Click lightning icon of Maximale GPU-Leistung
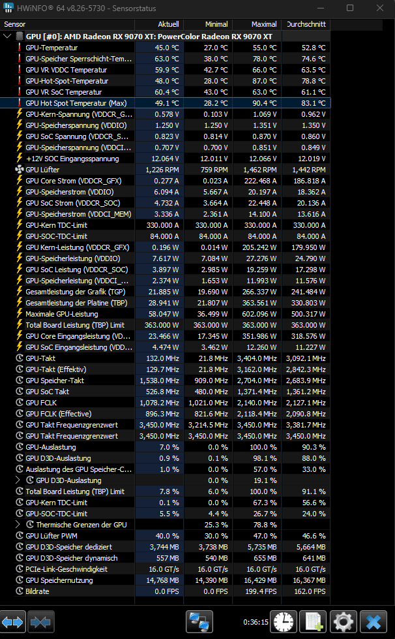Viewport: 395px width, 639px height. click(x=19, y=314)
